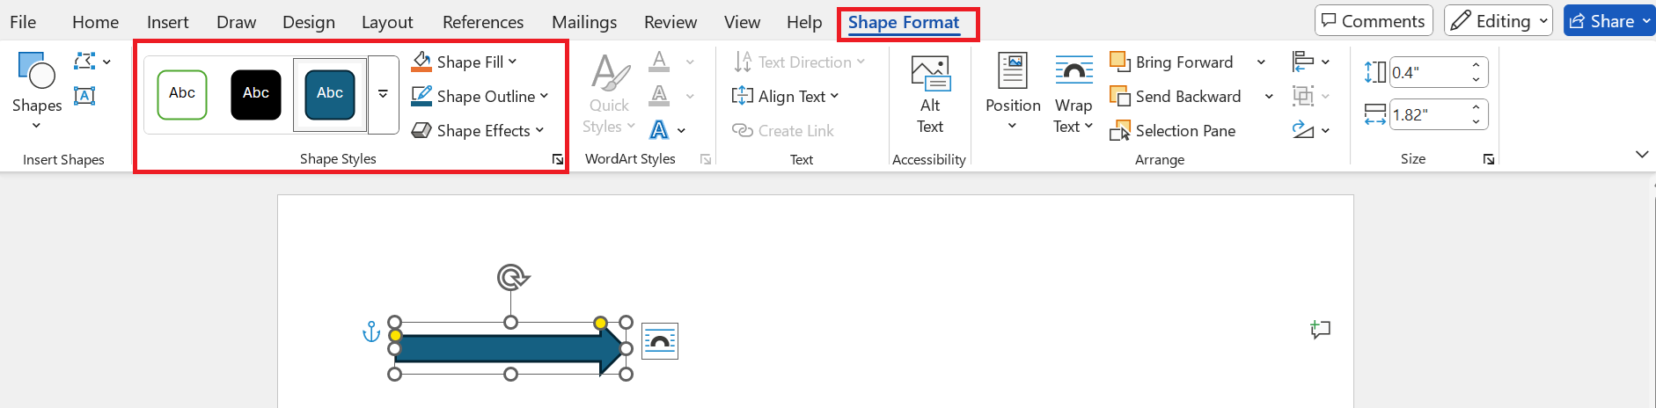The height and width of the screenshot is (408, 1656).
Task: Click the blue Text Effects A icon
Action: [x=659, y=130]
